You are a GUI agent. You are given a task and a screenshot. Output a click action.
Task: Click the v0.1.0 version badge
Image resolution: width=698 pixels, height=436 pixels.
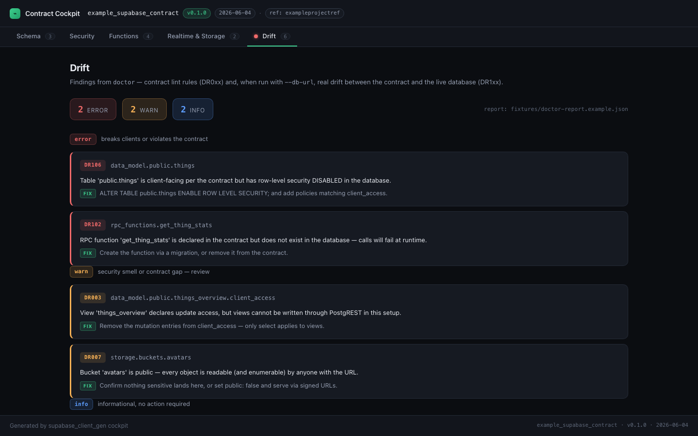tap(197, 13)
